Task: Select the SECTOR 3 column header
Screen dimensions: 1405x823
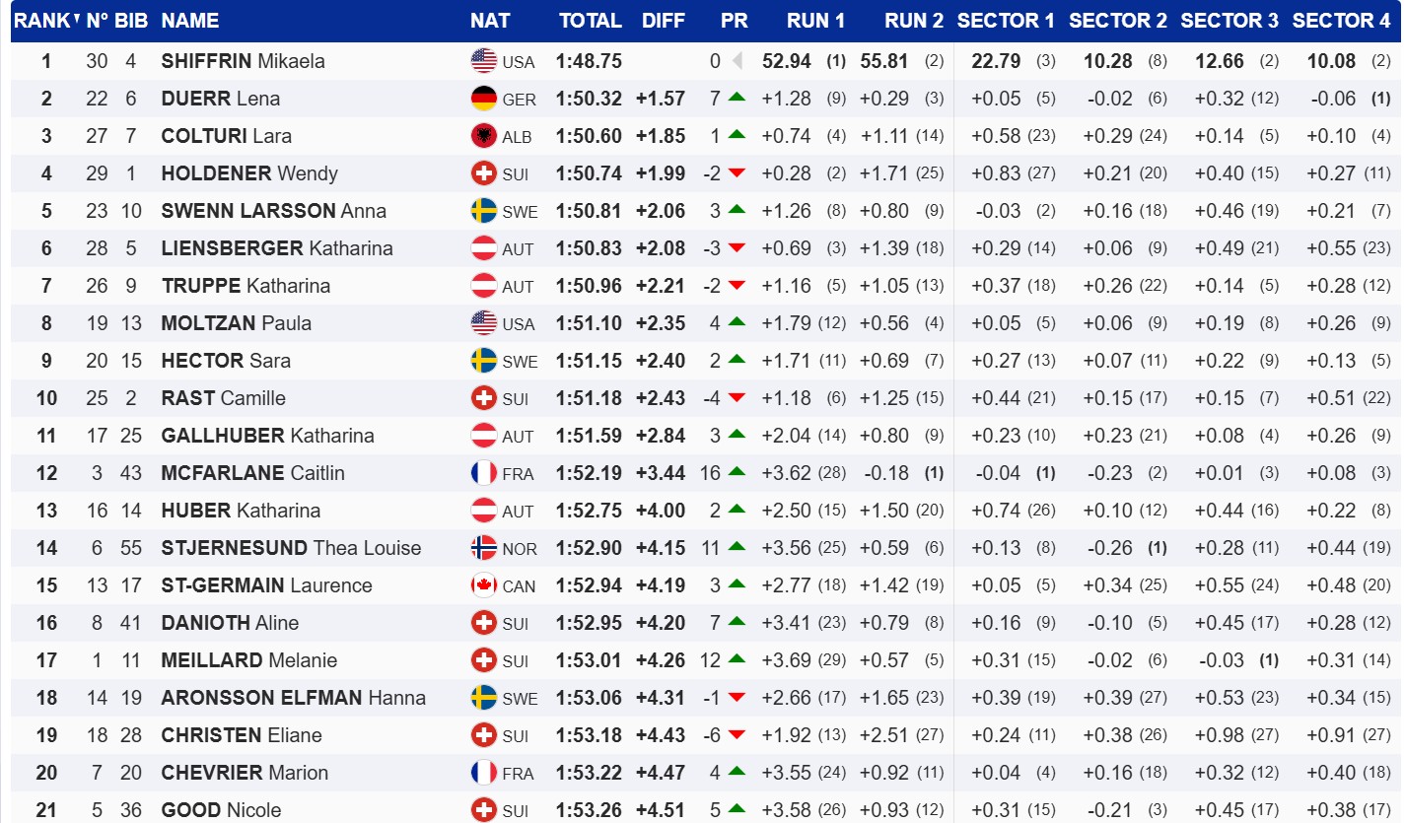Action: click(1229, 21)
